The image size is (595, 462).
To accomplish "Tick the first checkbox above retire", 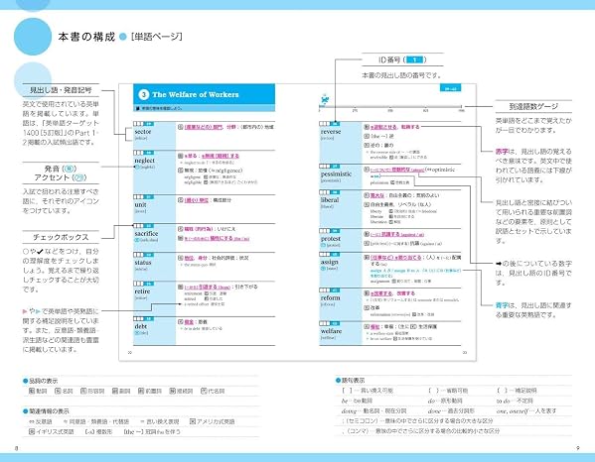I will 135,284.
